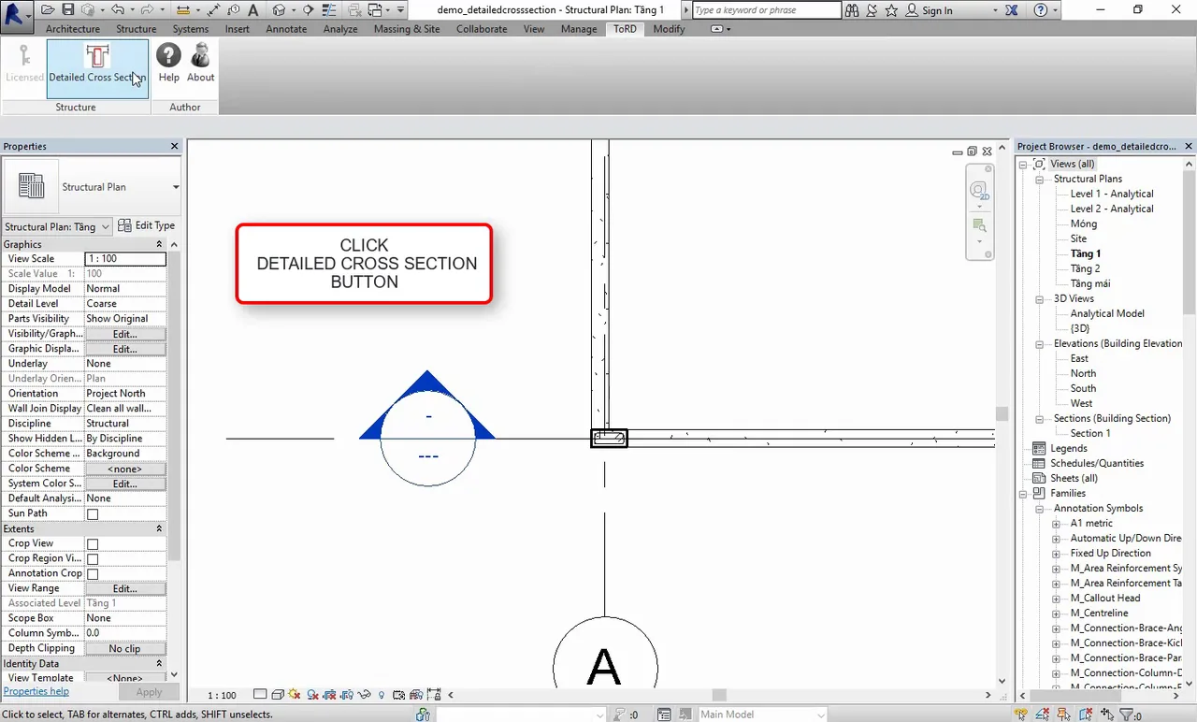Click Edit for Visibility/Graphics overrides
Screen dimensions: 1197x722
pyautogui.click(x=125, y=334)
